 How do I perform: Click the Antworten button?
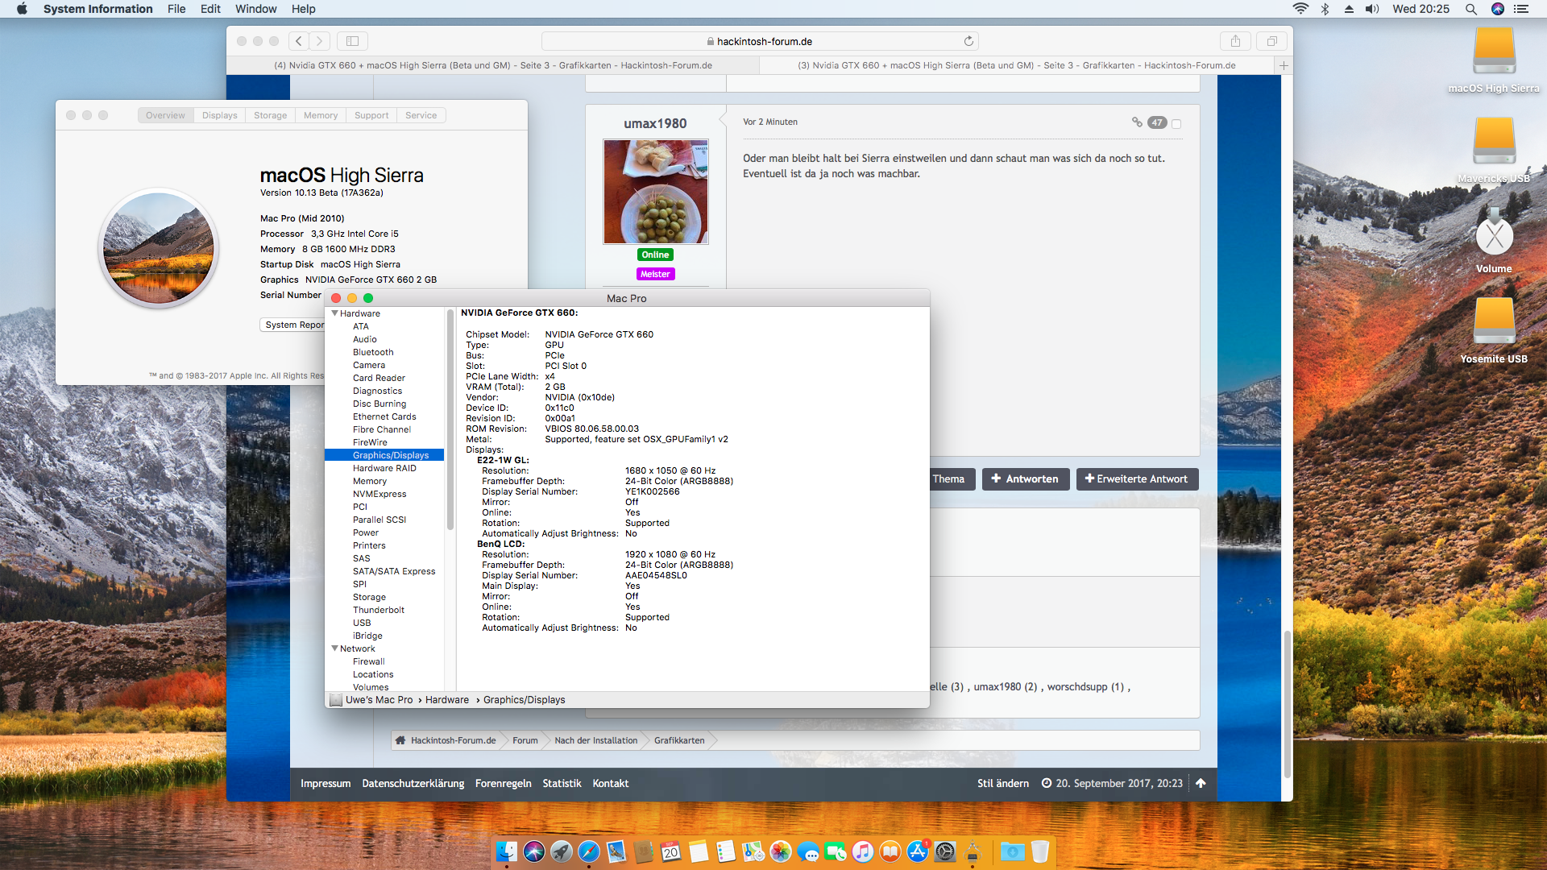(1025, 479)
